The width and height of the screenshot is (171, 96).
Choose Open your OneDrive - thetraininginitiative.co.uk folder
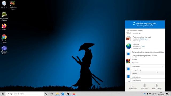point(147,52)
